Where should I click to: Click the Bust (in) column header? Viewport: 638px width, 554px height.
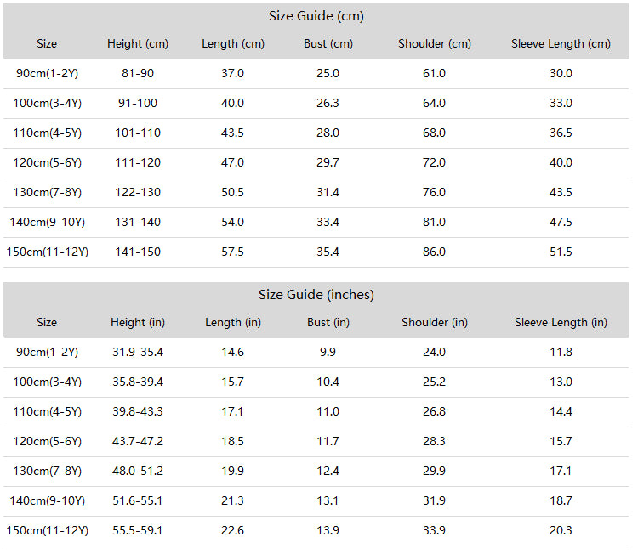328,323
